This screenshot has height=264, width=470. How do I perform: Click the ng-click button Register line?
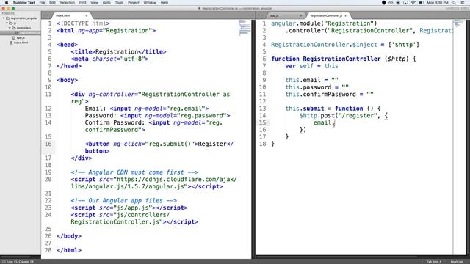(159, 147)
